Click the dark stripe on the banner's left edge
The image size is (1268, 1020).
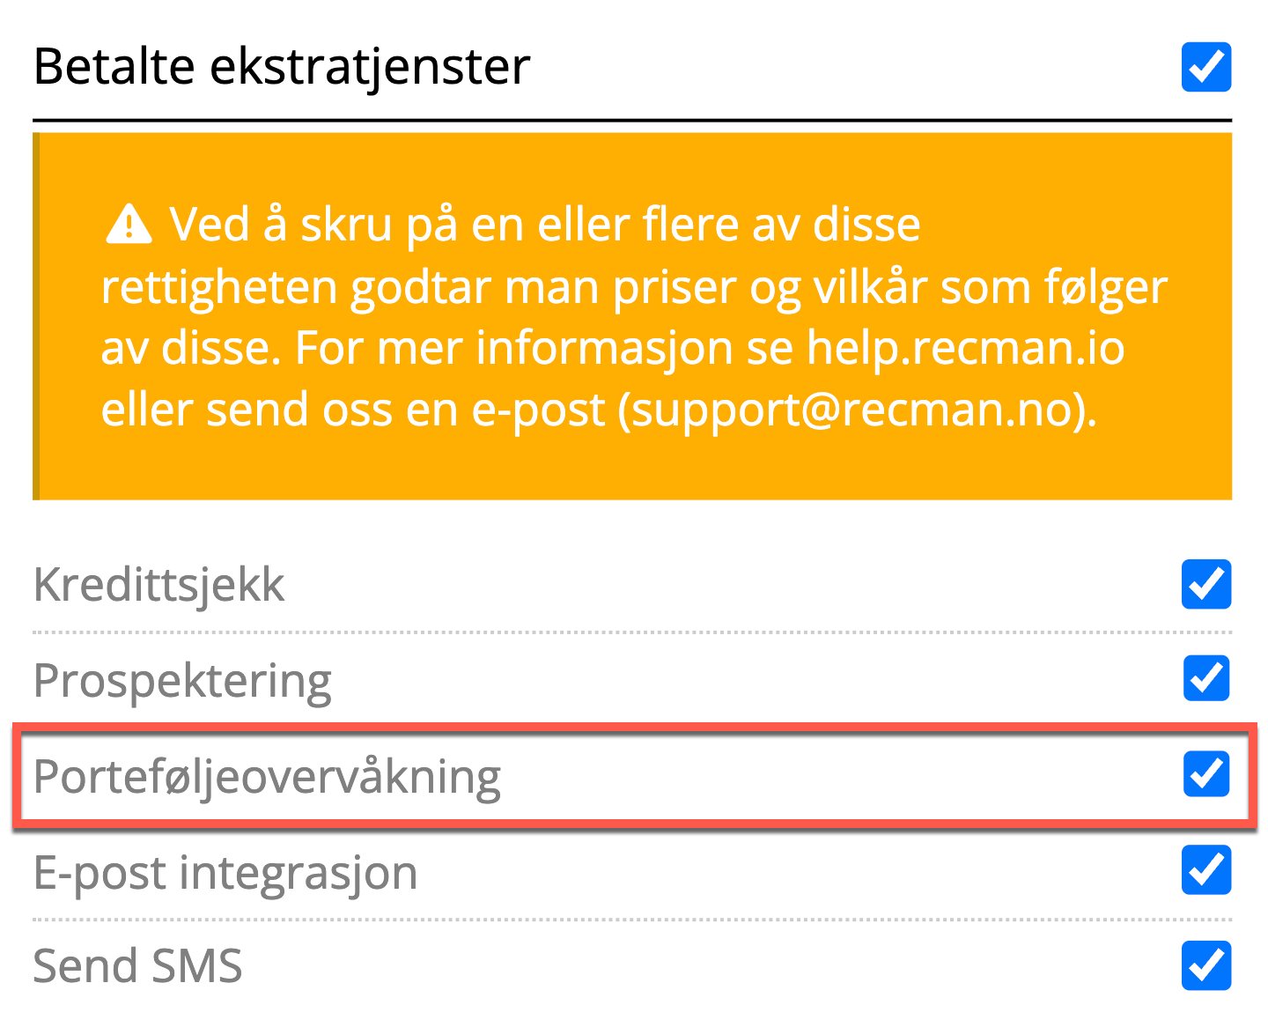pos(36,316)
